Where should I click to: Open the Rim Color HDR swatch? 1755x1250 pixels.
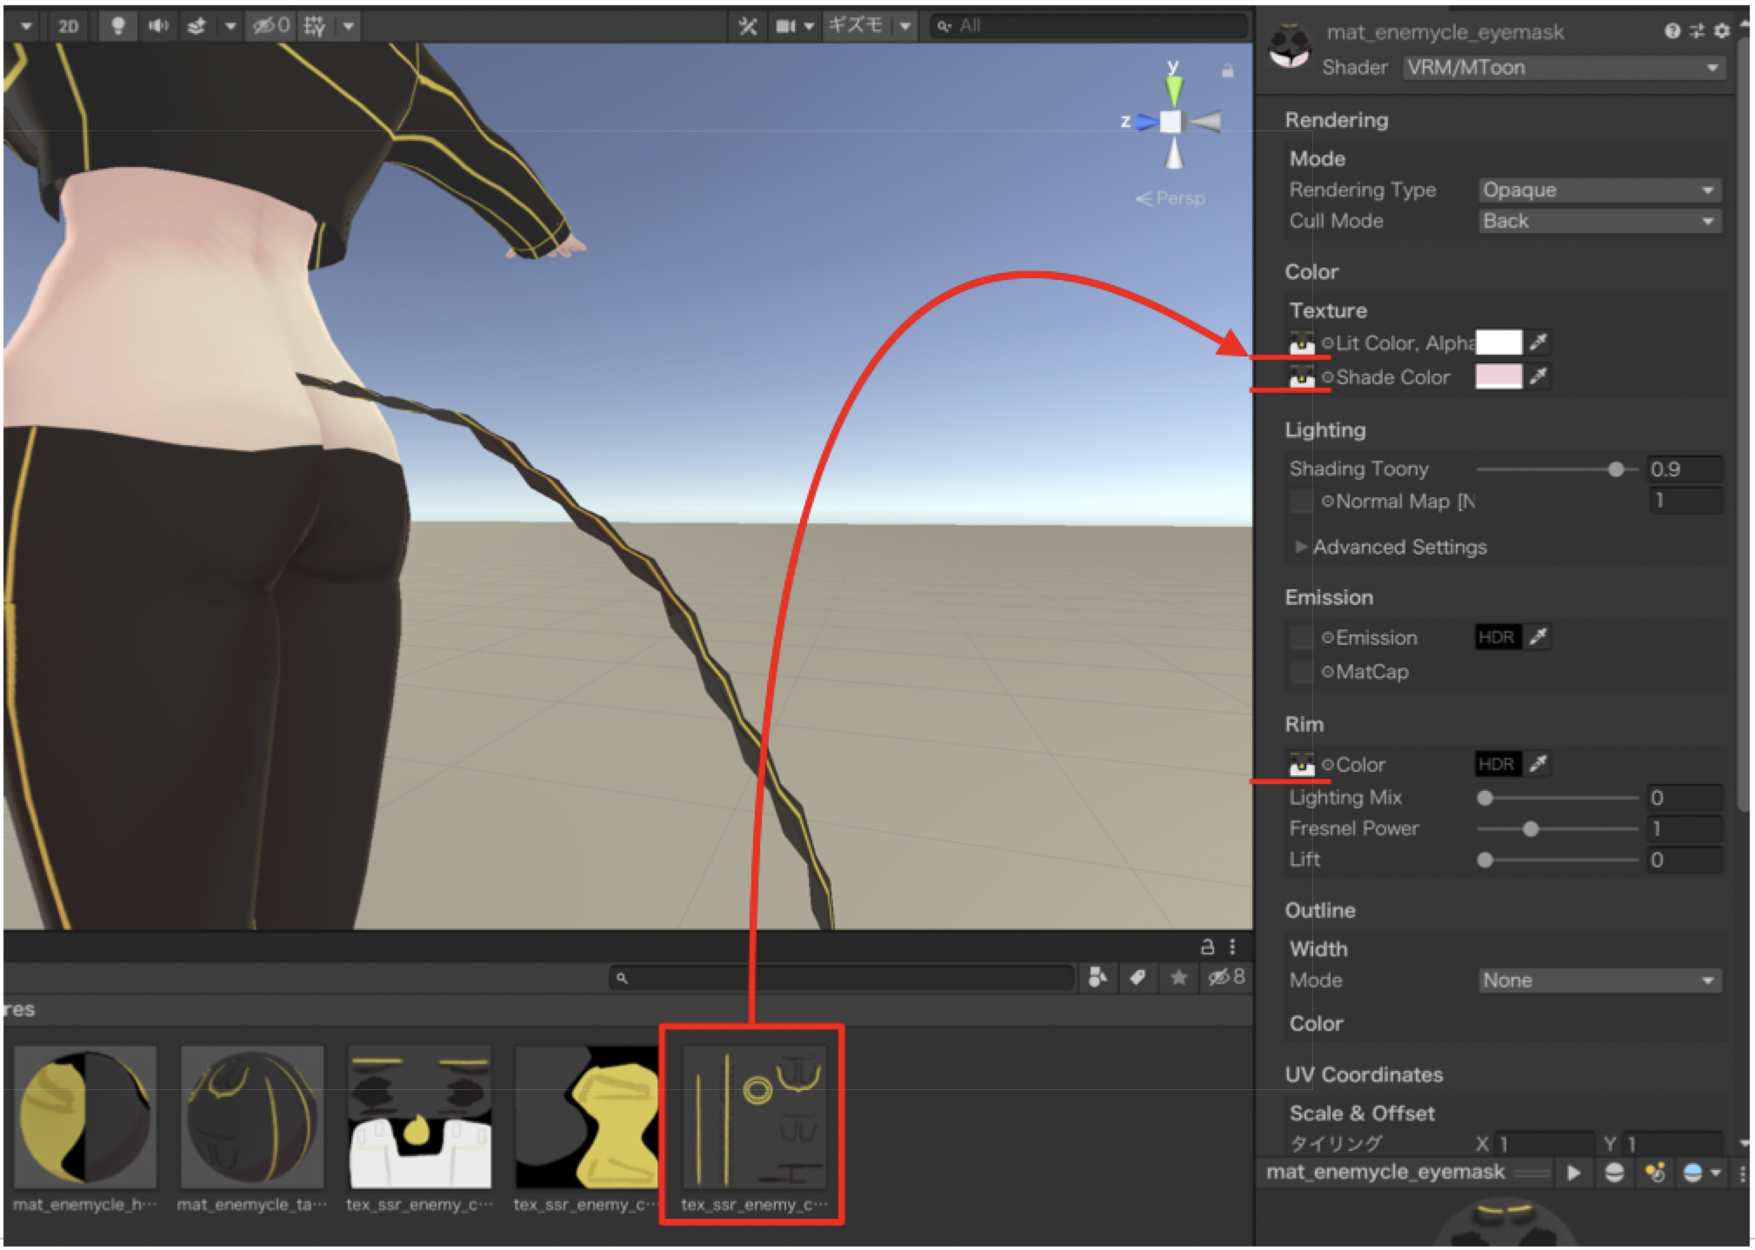(1498, 764)
